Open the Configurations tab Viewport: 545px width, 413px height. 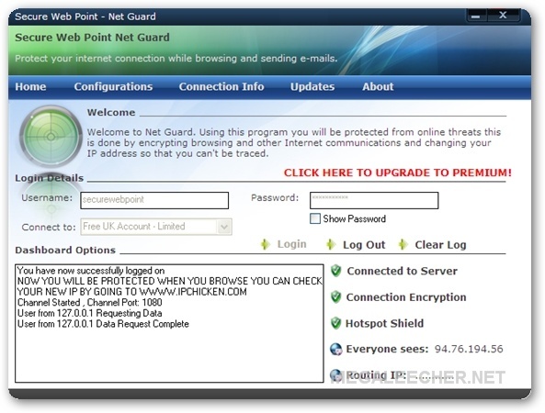pos(113,86)
